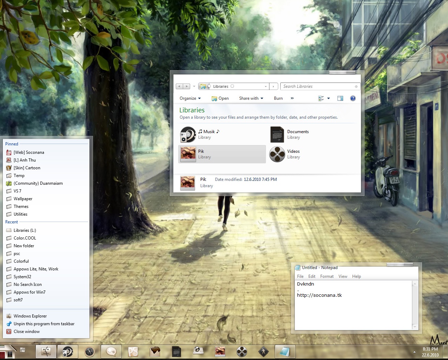Screen dimensions: 448x360
Task: Open the Musik library icon
Action: (x=188, y=135)
